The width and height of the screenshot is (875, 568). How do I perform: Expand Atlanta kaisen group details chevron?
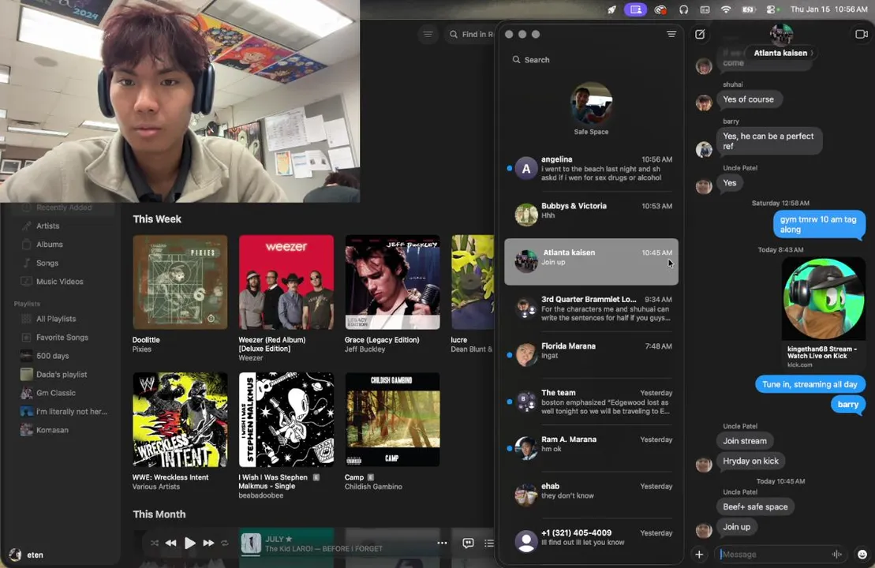[x=812, y=53]
